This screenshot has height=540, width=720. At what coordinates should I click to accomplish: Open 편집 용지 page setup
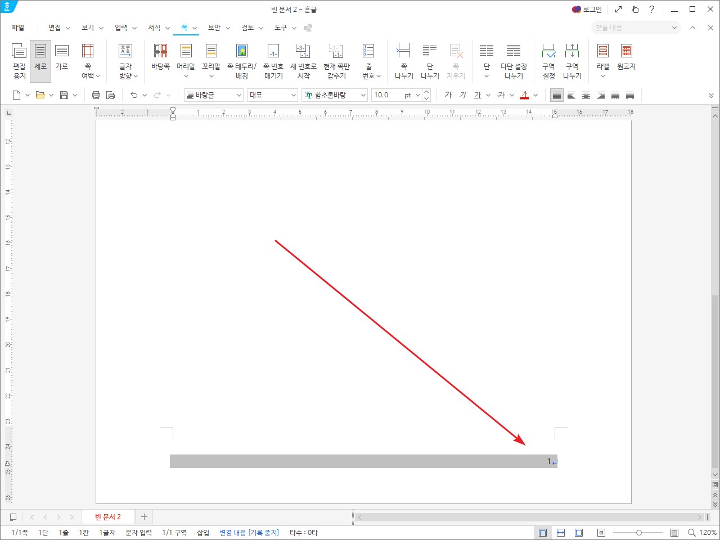coord(19,61)
